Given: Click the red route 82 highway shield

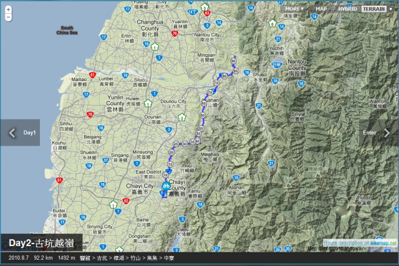Looking at the screenshot, I should coord(126,201).
